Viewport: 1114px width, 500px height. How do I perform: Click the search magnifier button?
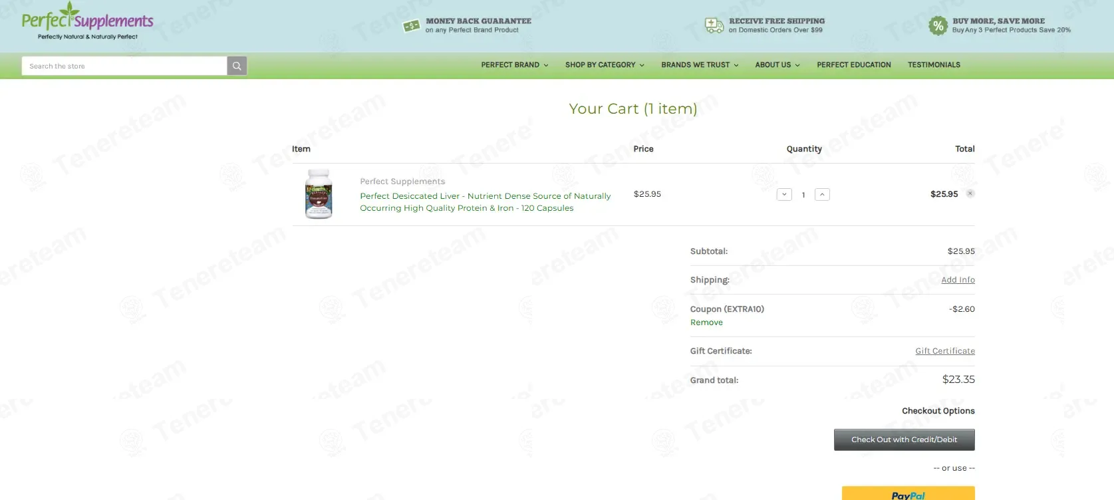pos(237,66)
